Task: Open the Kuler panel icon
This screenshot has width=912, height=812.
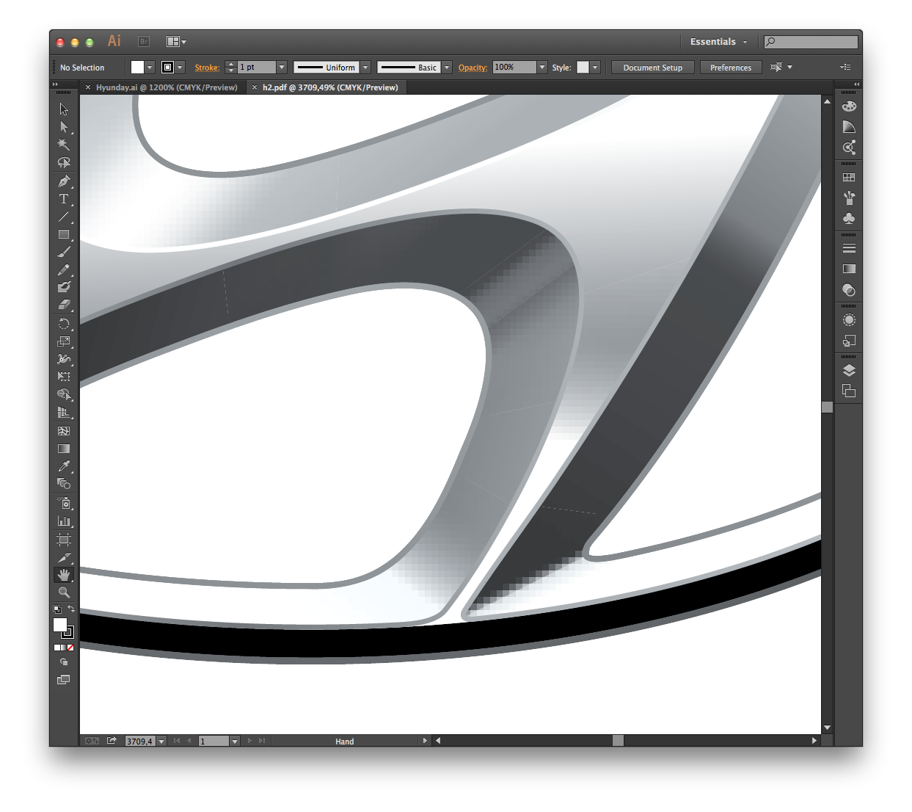Action: pos(849,148)
